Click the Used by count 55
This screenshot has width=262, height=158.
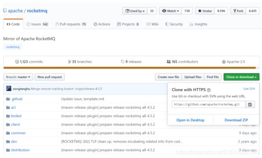point(152,11)
